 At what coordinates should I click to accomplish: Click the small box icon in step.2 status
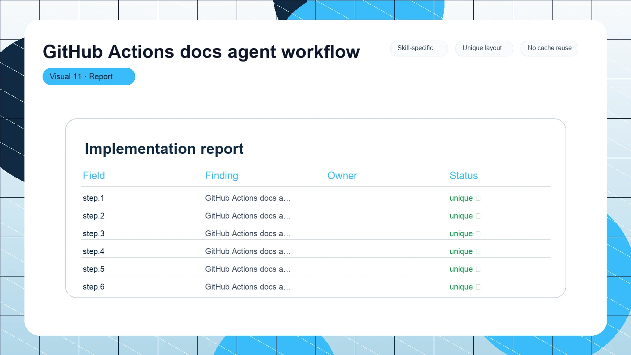click(x=478, y=216)
